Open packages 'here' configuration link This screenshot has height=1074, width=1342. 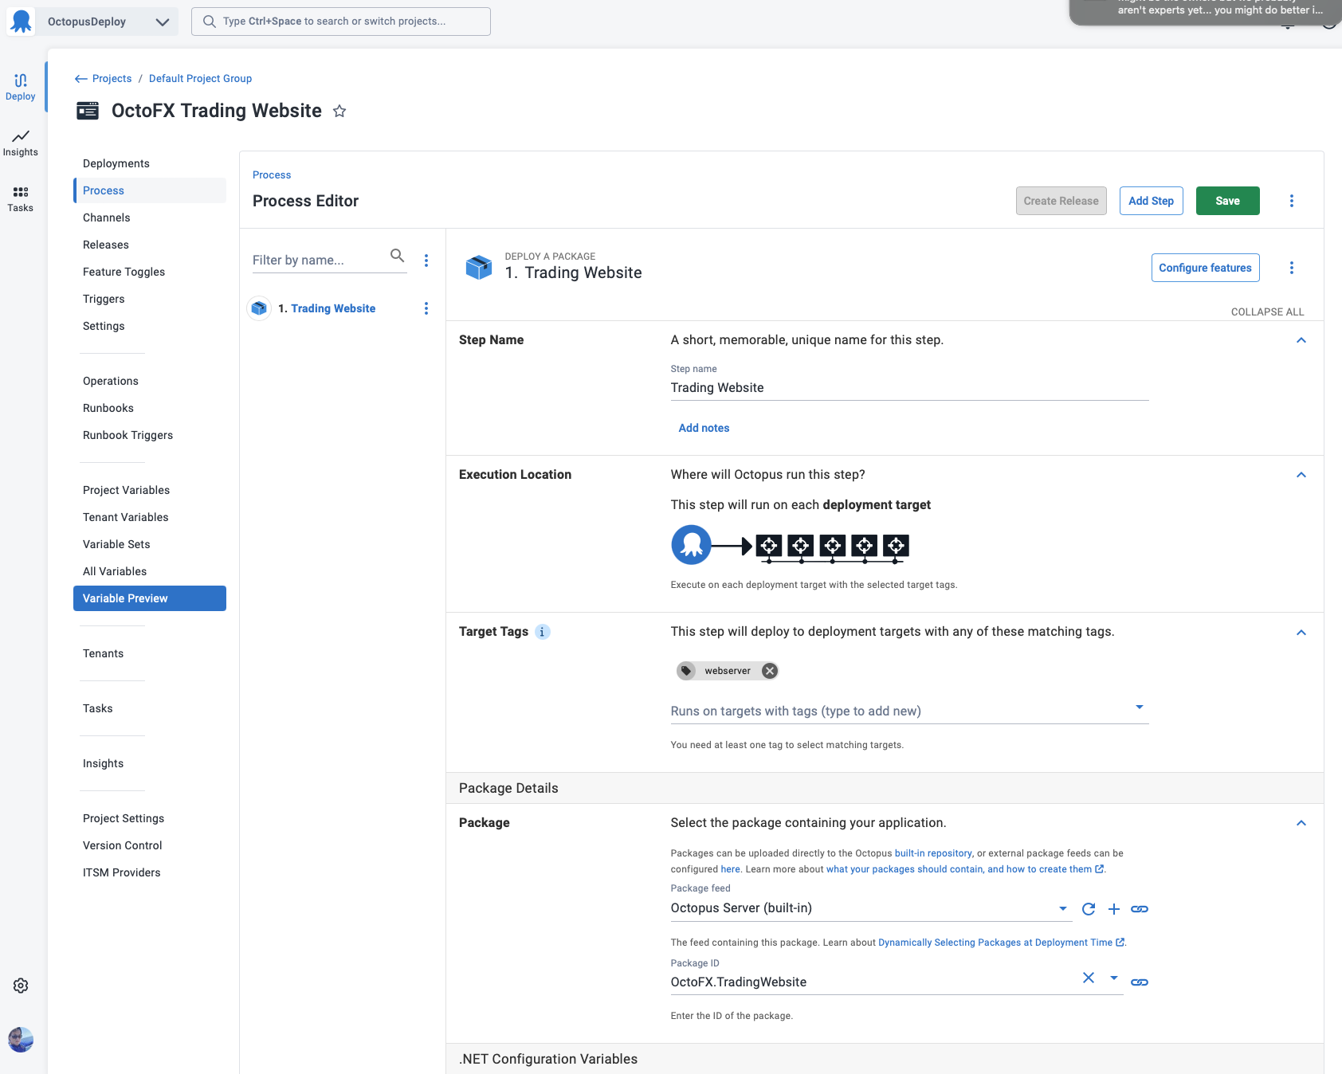point(731,869)
